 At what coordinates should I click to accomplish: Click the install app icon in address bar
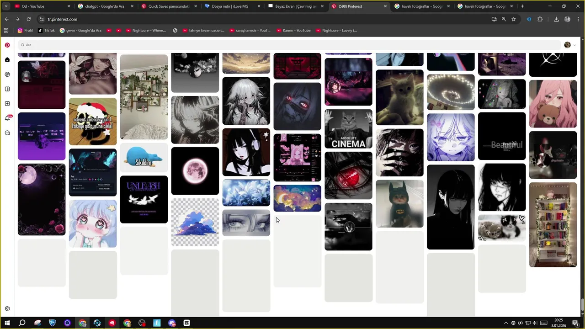[x=494, y=19]
